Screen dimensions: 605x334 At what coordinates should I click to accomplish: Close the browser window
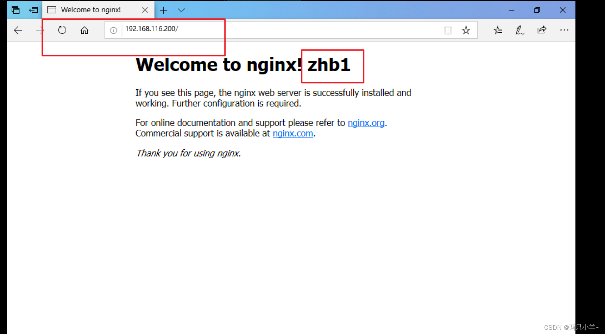coord(562,10)
